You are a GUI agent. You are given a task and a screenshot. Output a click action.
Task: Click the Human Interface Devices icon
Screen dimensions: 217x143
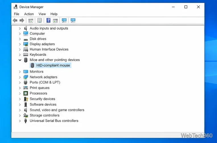tap(26, 49)
